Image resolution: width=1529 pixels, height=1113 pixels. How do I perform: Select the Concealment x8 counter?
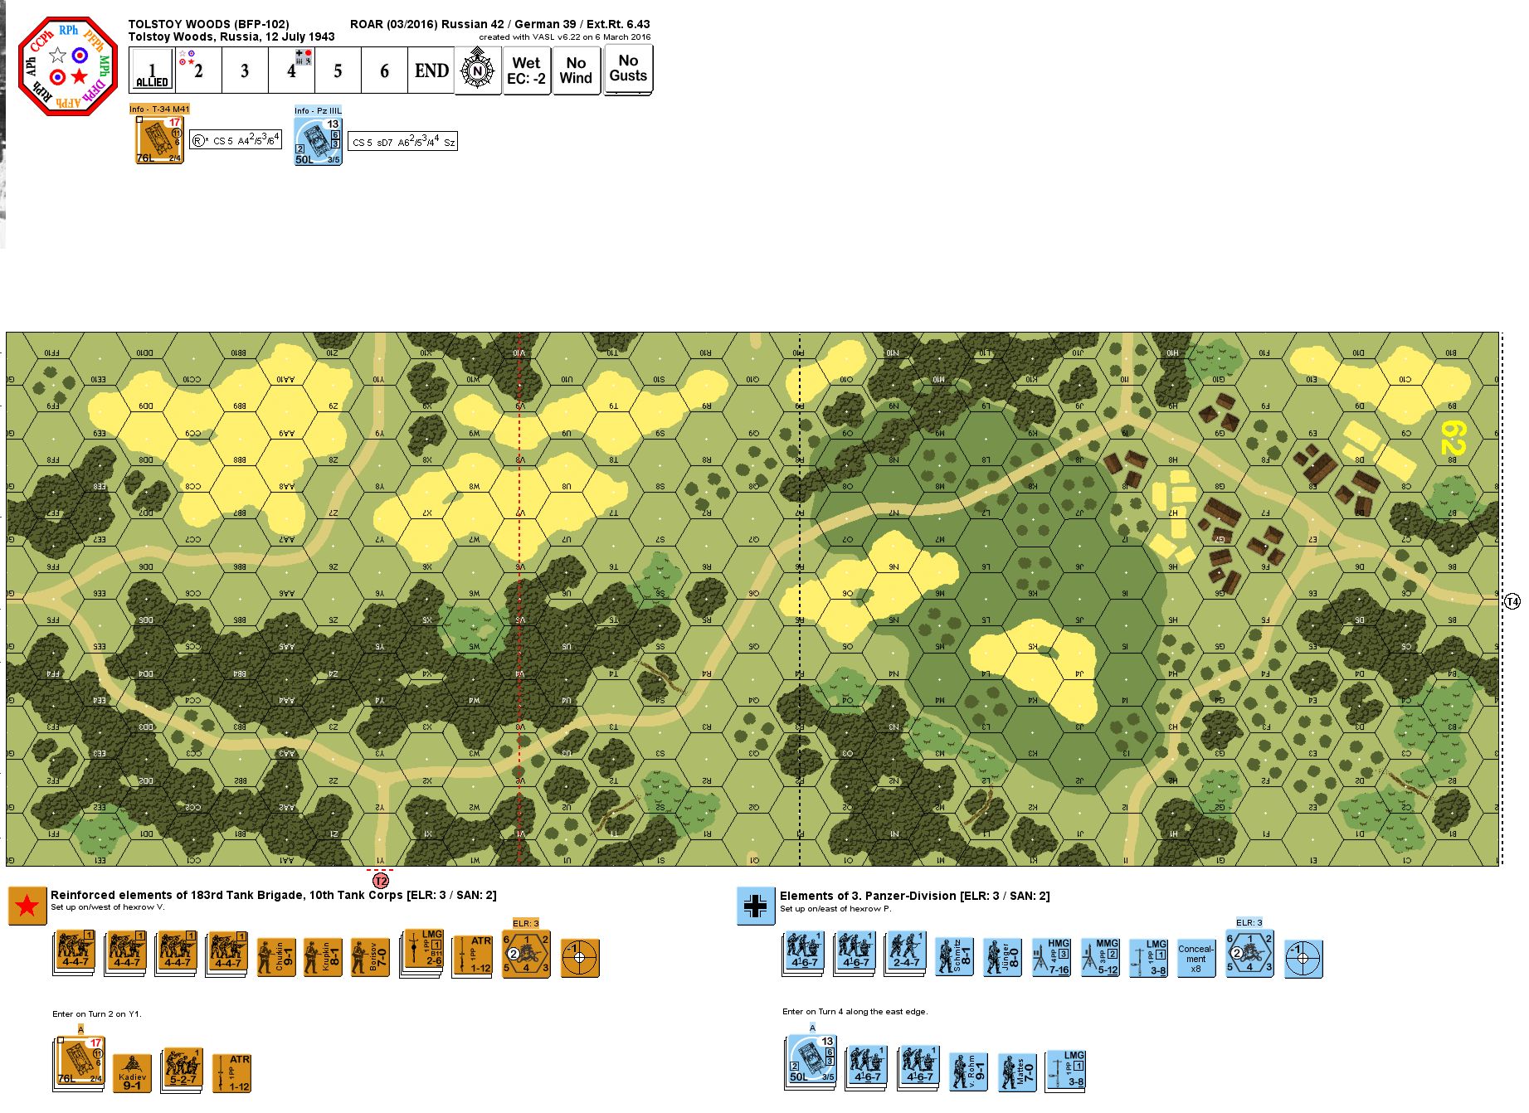coord(1195,958)
